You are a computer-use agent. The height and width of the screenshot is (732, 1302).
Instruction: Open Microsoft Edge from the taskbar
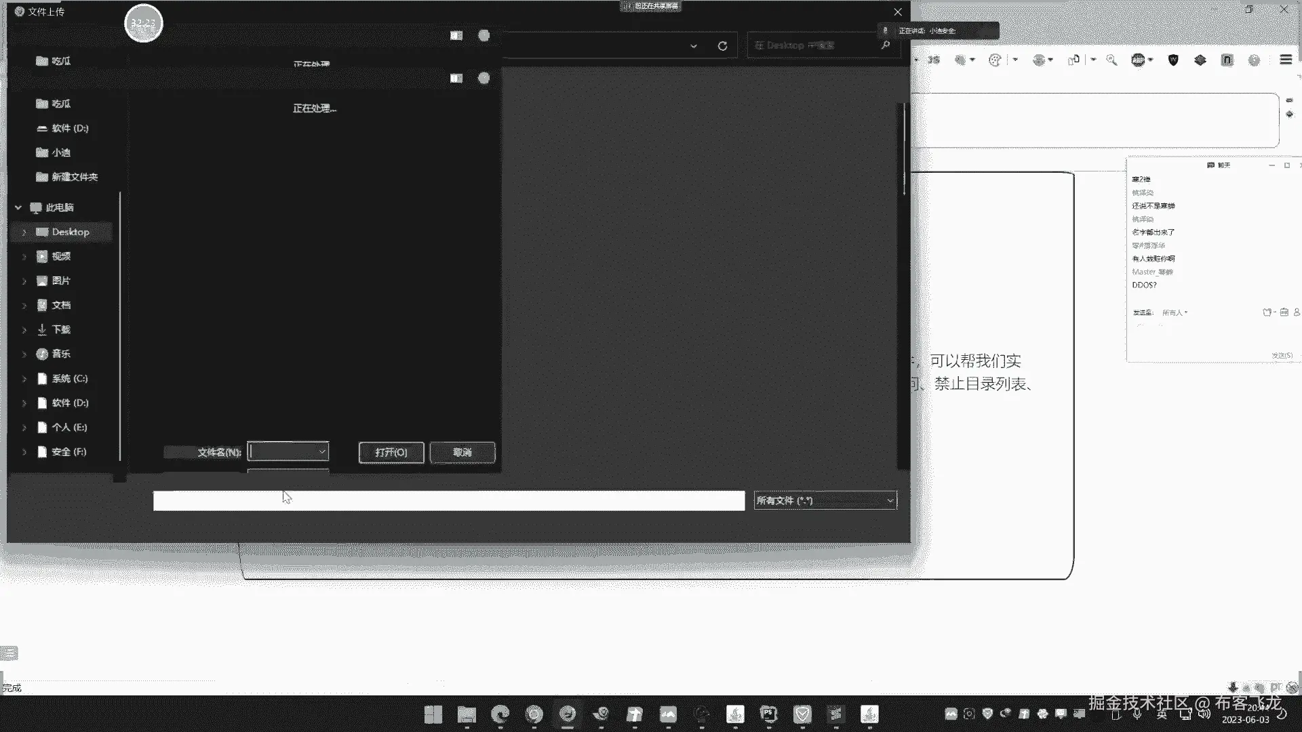(x=500, y=714)
